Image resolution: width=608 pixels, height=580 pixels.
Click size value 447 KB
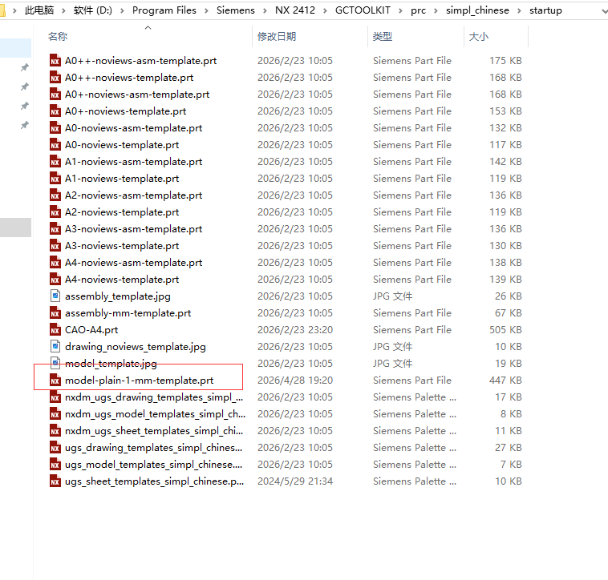505,381
